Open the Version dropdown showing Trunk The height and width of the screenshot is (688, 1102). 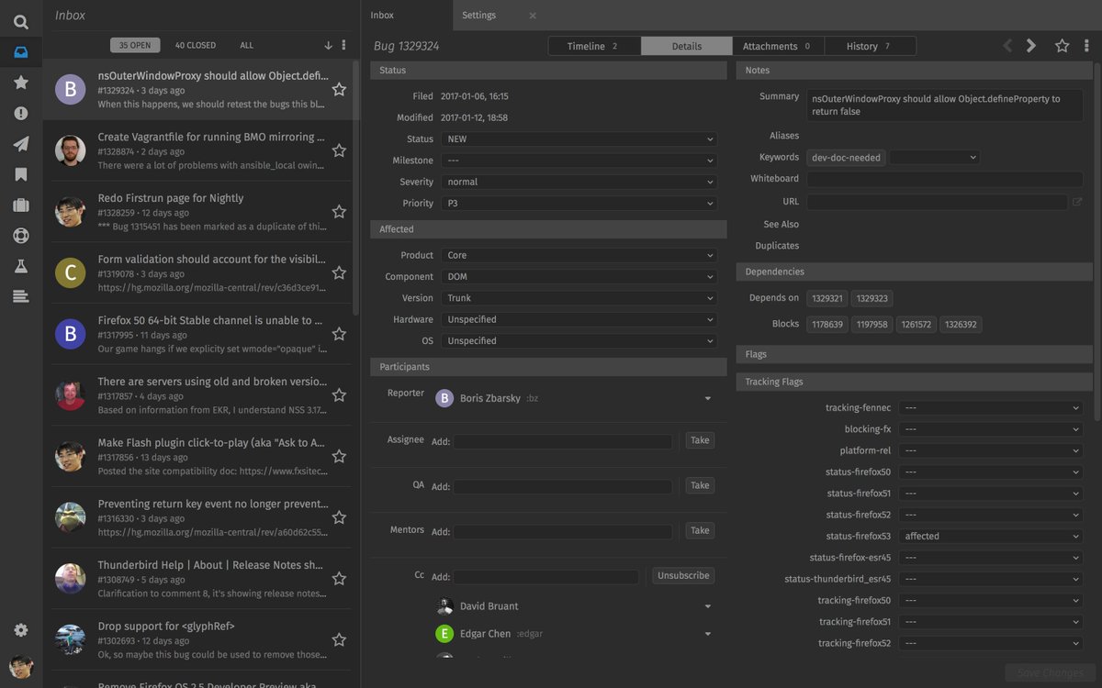click(x=578, y=298)
